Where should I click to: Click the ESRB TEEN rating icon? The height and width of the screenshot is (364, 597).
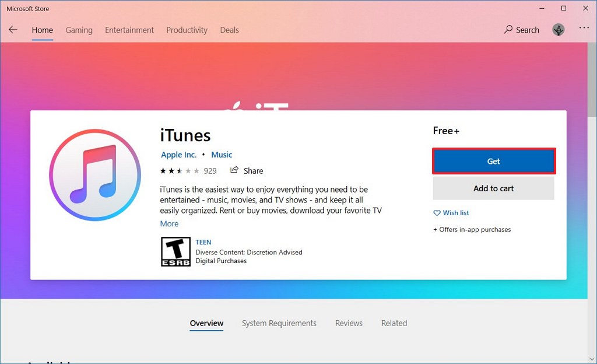pyautogui.click(x=175, y=251)
